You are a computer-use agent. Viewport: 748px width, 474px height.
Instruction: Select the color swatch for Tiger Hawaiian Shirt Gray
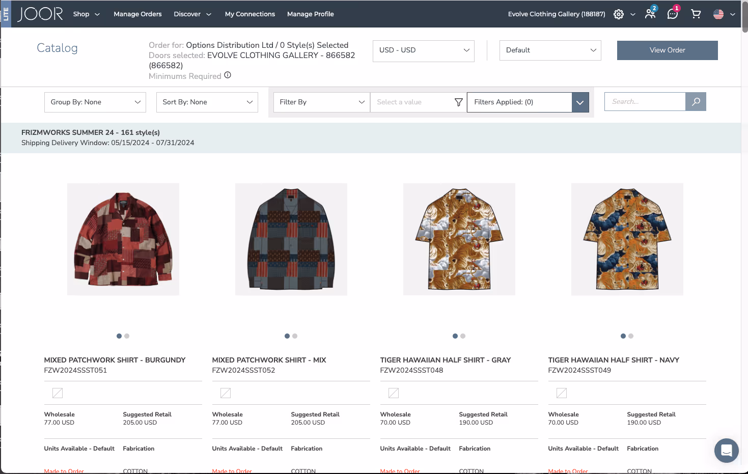tap(394, 393)
